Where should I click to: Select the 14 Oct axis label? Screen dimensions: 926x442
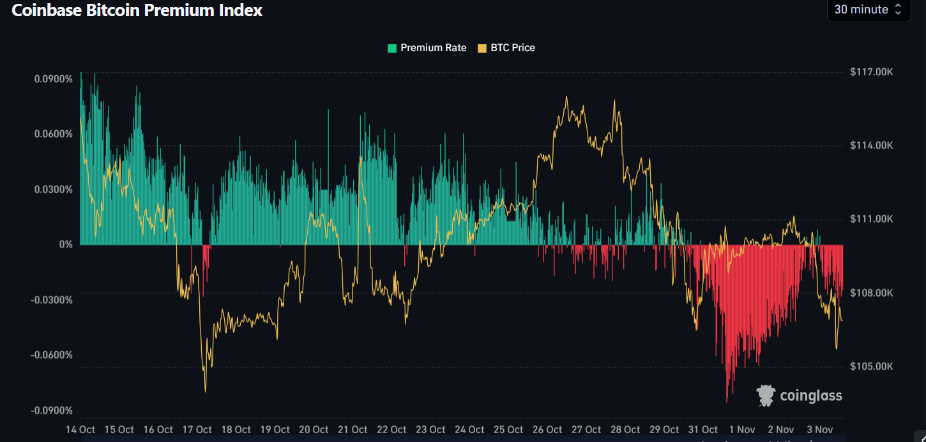click(x=80, y=429)
